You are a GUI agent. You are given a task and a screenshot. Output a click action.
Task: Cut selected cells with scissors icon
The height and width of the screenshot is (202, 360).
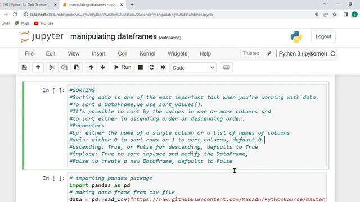point(52,67)
